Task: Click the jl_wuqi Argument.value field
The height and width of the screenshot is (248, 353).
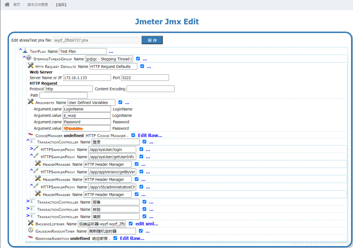Action: click(86, 115)
